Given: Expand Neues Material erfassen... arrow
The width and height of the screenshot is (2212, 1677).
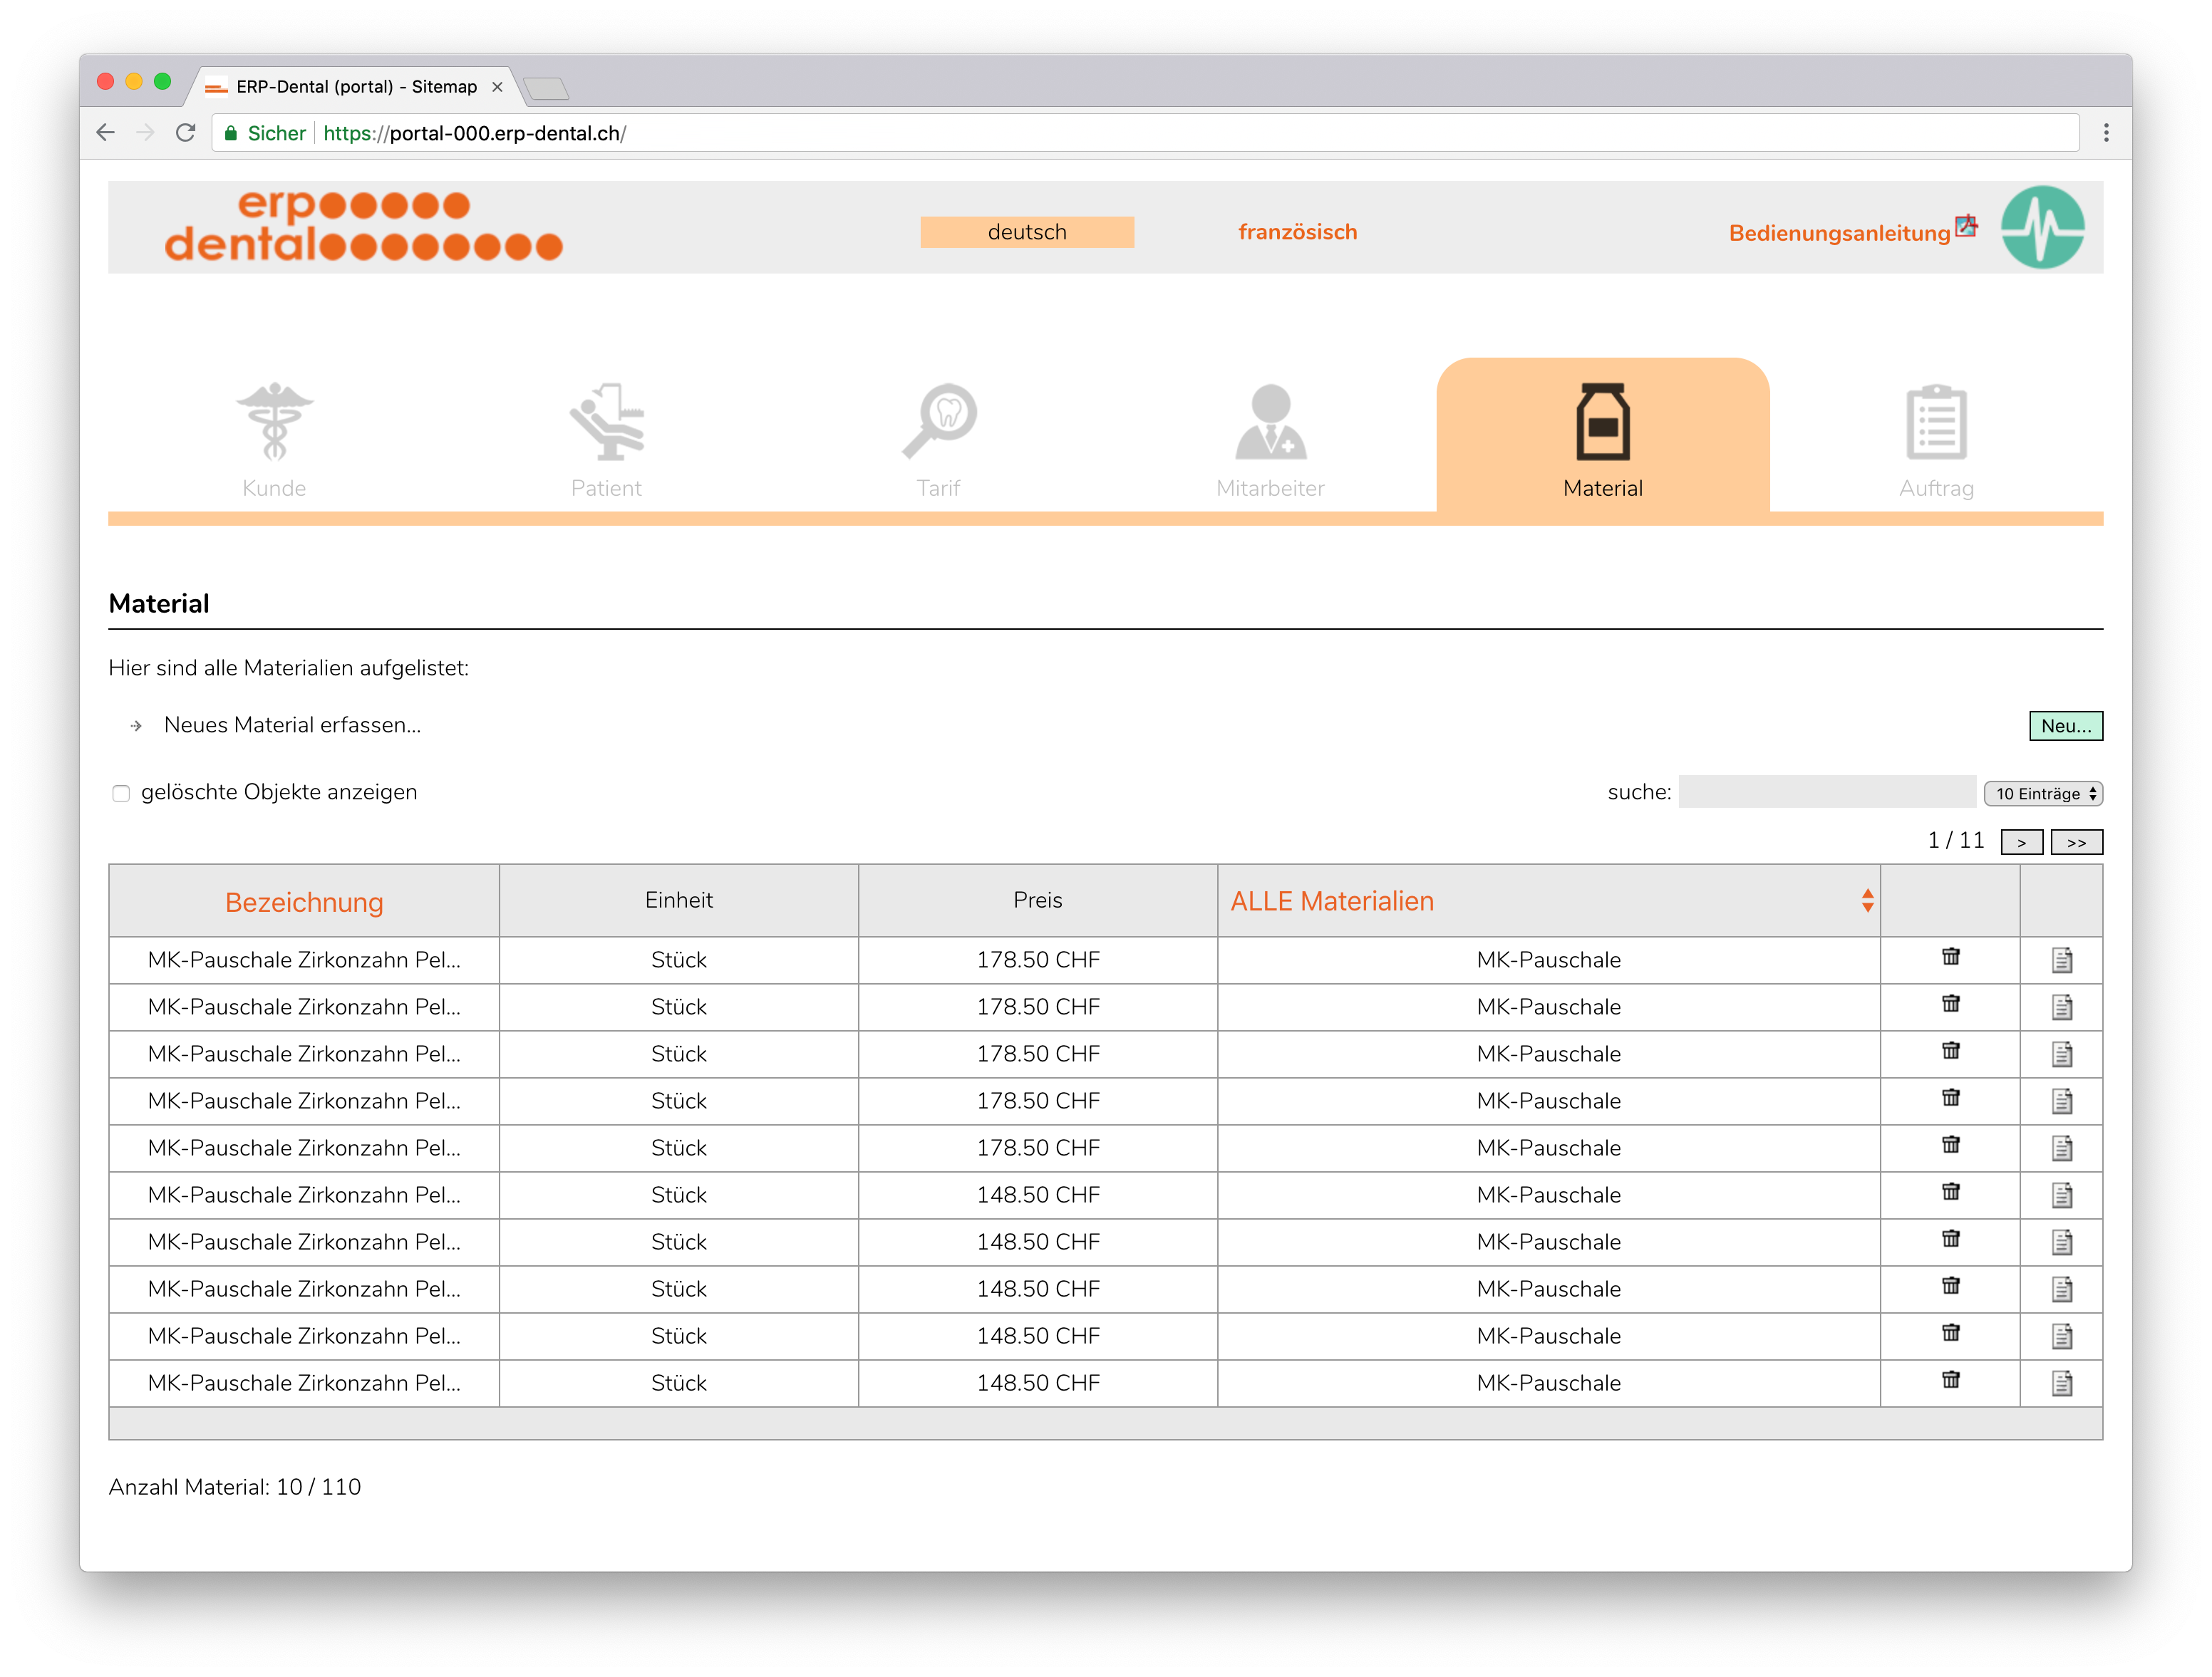Looking at the screenshot, I should click(x=136, y=725).
